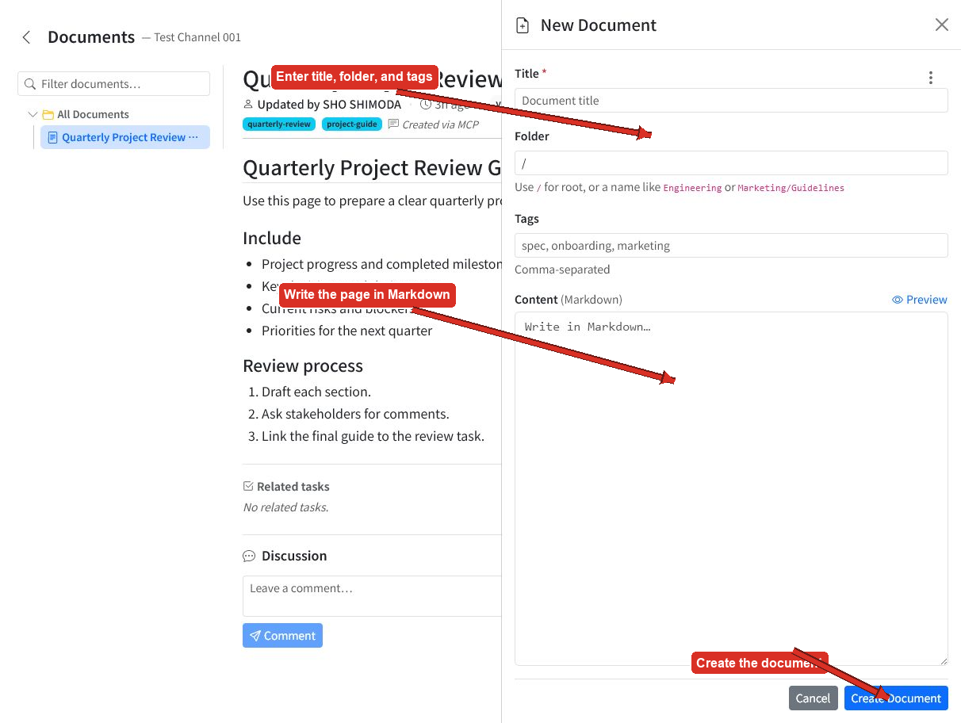Open the three-dot menu near Title
Viewport: 961px width, 723px height.
[930, 78]
